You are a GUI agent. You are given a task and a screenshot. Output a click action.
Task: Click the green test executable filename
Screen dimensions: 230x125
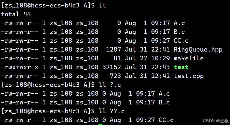point(181,67)
